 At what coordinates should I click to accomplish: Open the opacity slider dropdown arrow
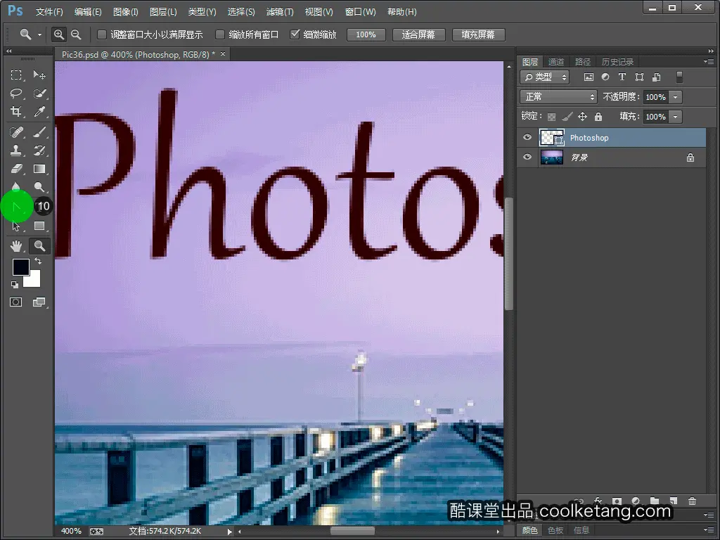click(x=676, y=97)
